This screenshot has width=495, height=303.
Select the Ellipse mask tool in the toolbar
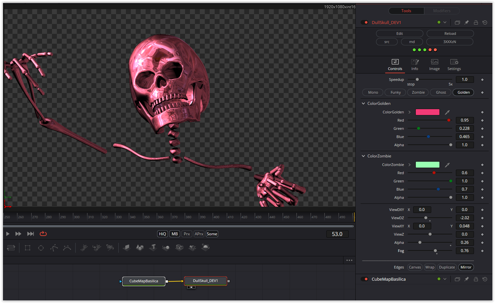[x=41, y=248]
